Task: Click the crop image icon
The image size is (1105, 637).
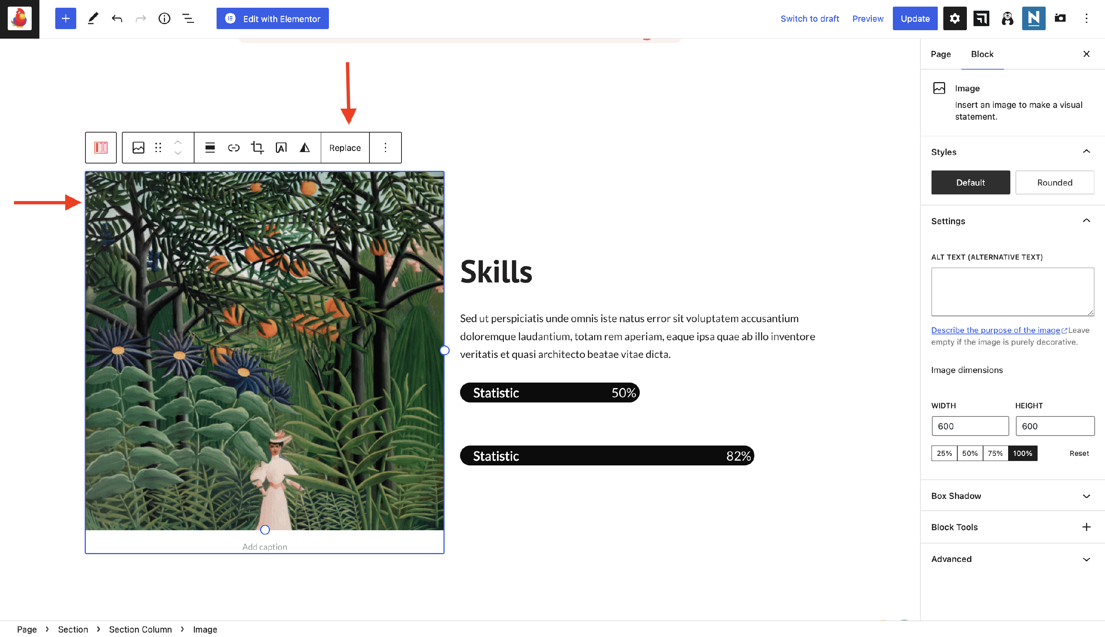Action: point(257,148)
